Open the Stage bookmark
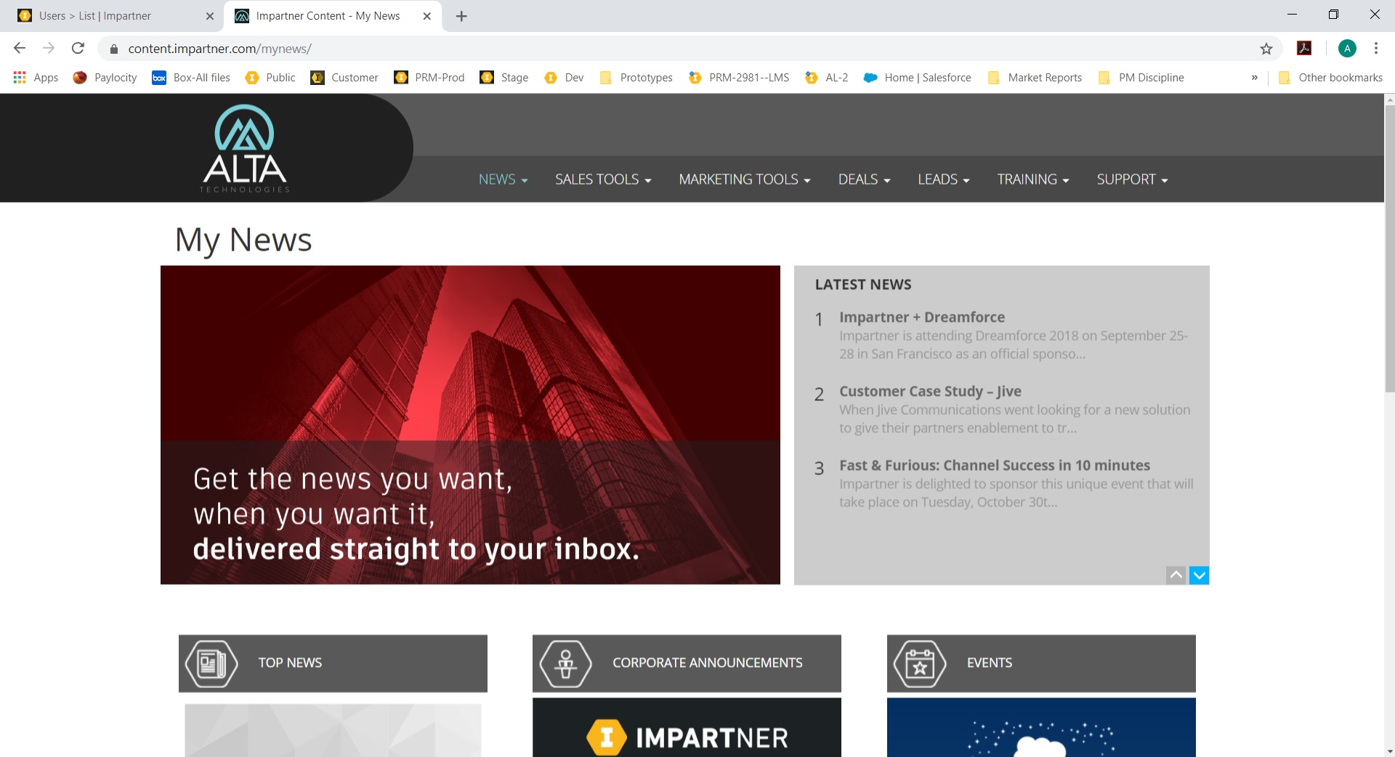Screen dimensions: 1395x757 [x=504, y=78]
